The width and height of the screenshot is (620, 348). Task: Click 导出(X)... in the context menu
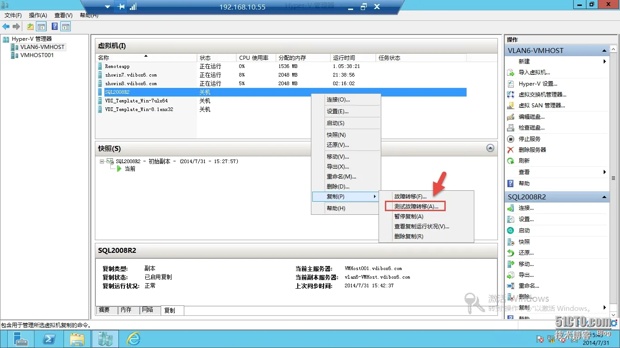pyautogui.click(x=338, y=167)
